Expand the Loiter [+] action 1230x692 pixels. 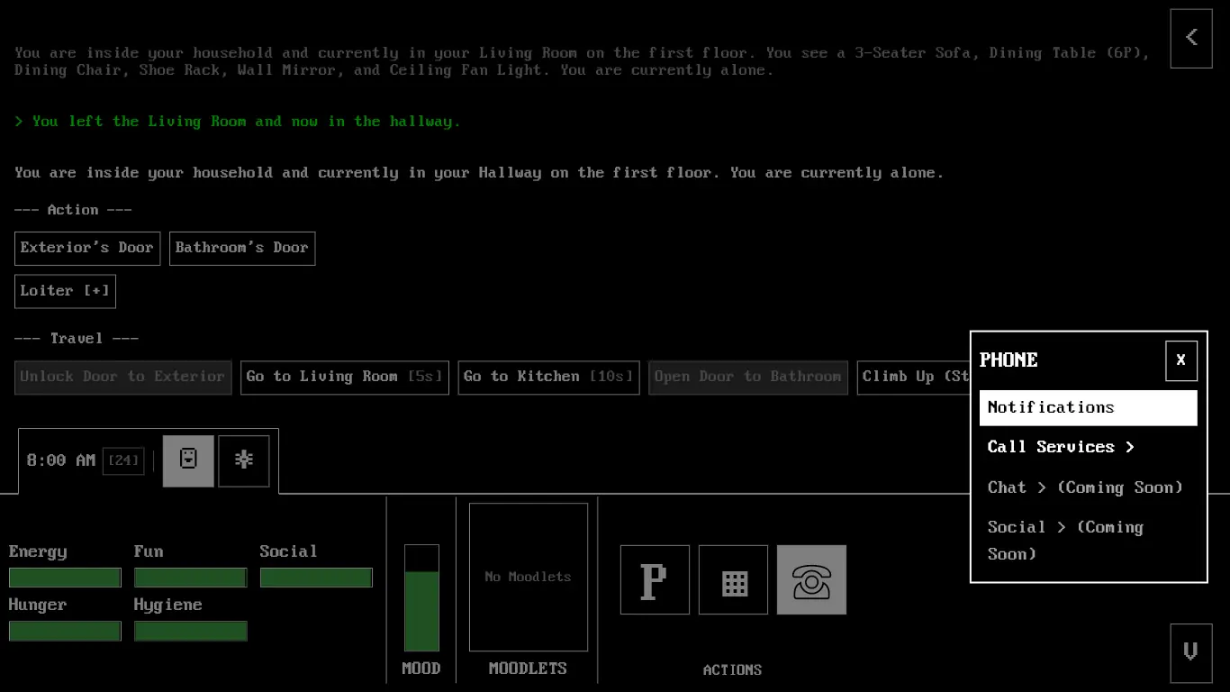coord(65,291)
